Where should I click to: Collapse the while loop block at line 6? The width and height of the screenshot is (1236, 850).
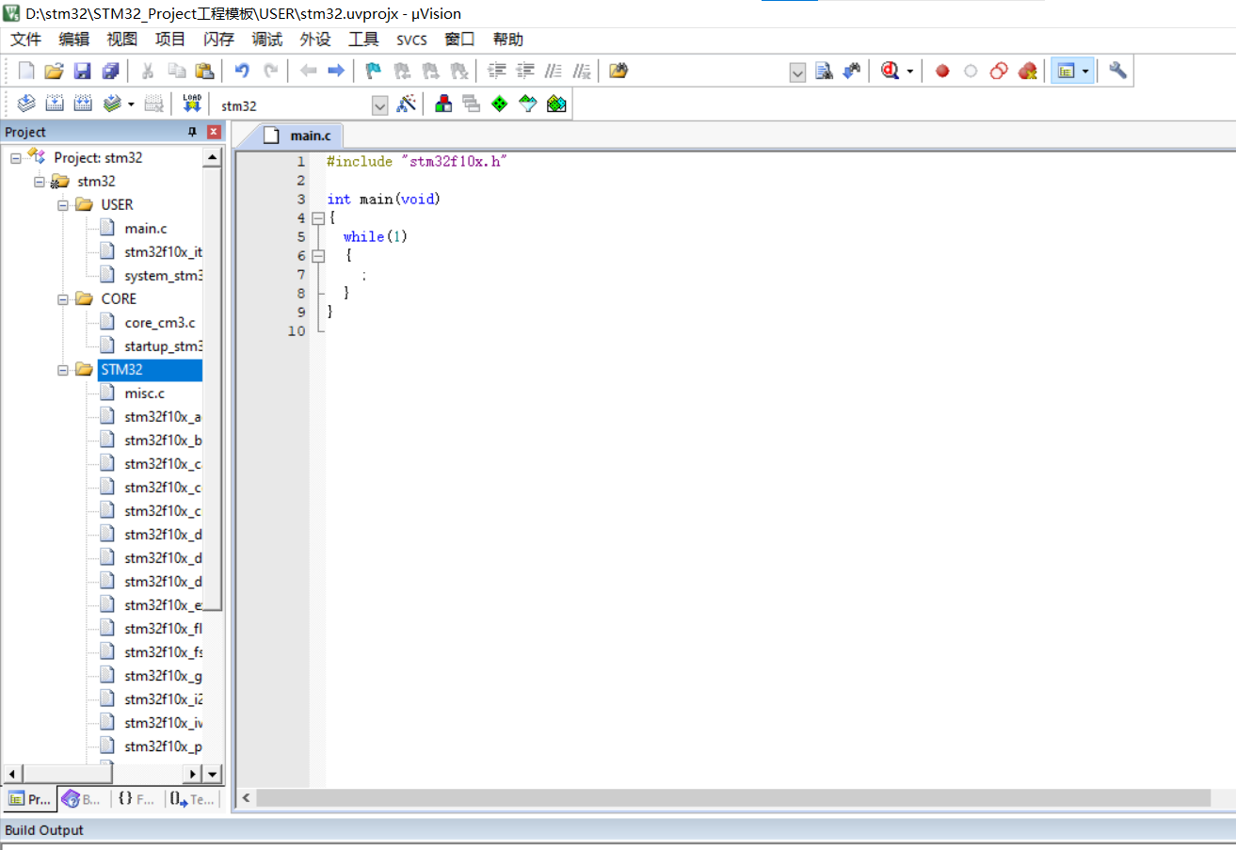tap(317, 255)
